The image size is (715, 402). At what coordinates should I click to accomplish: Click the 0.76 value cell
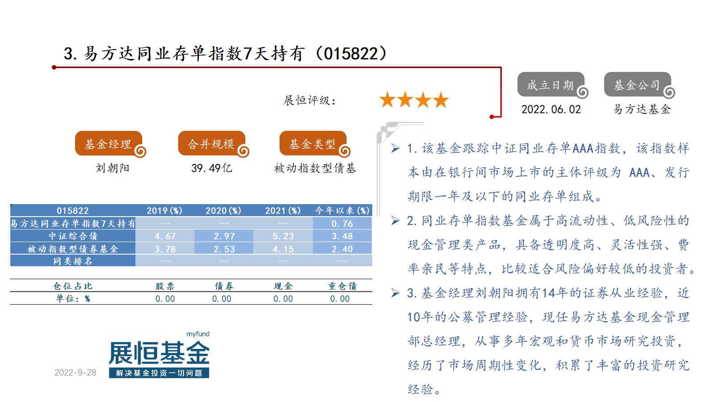click(x=342, y=223)
